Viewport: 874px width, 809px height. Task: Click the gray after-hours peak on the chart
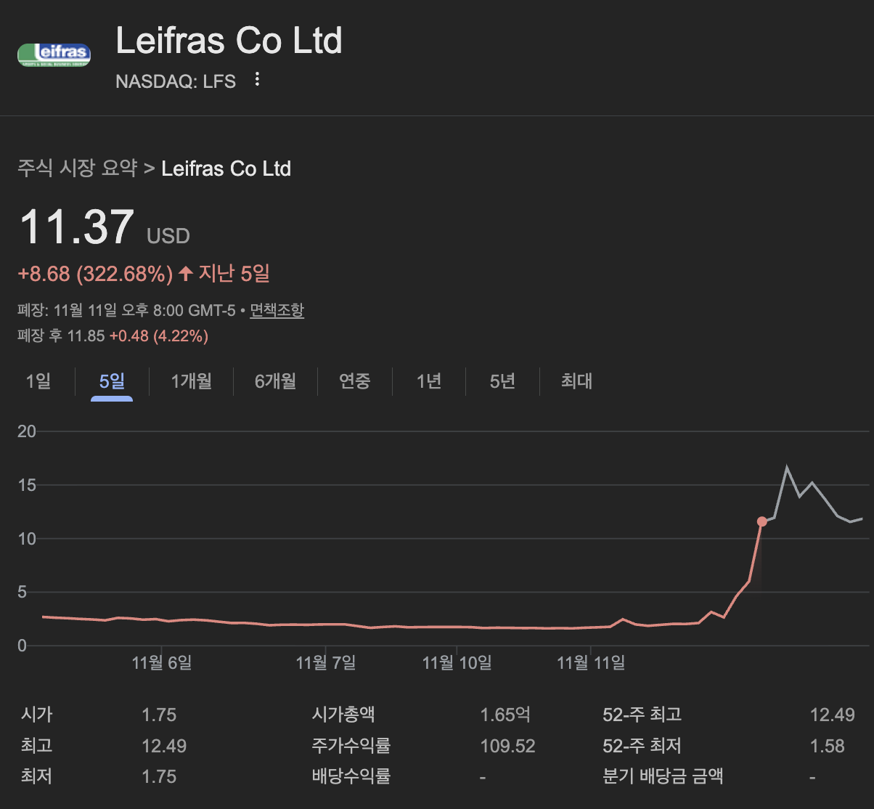click(x=787, y=467)
